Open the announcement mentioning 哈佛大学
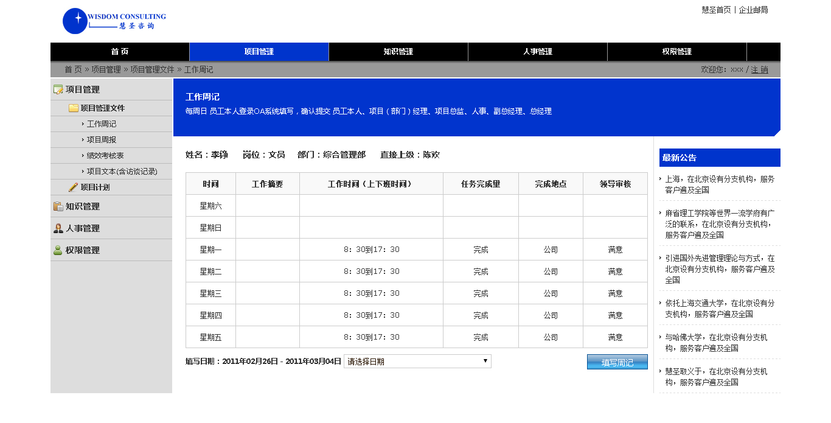 point(716,343)
